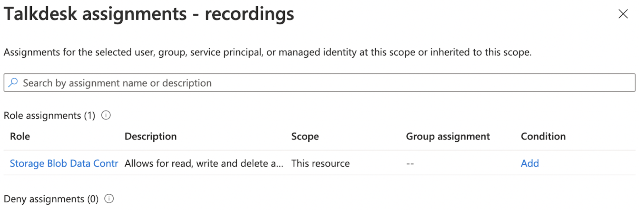This screenshot has height=210, width=639.
Task: Click the Role assignments info icon
Action: (x=106, y=115)
